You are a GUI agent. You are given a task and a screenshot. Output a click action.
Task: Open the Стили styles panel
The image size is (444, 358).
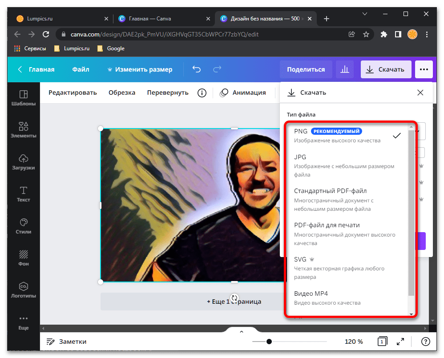24,226
